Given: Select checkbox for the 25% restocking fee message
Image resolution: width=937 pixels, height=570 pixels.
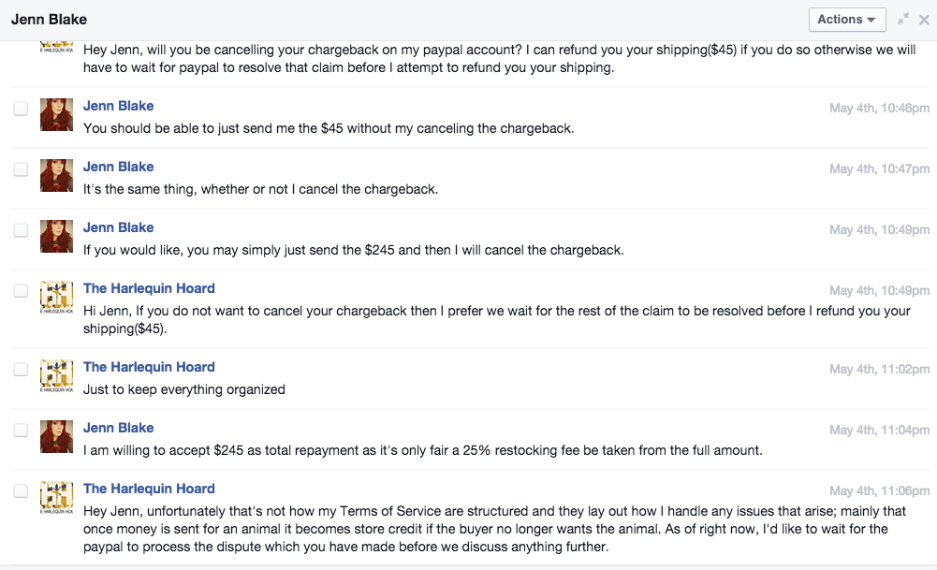Looking at the screenshot, I should tap(21, 431).
